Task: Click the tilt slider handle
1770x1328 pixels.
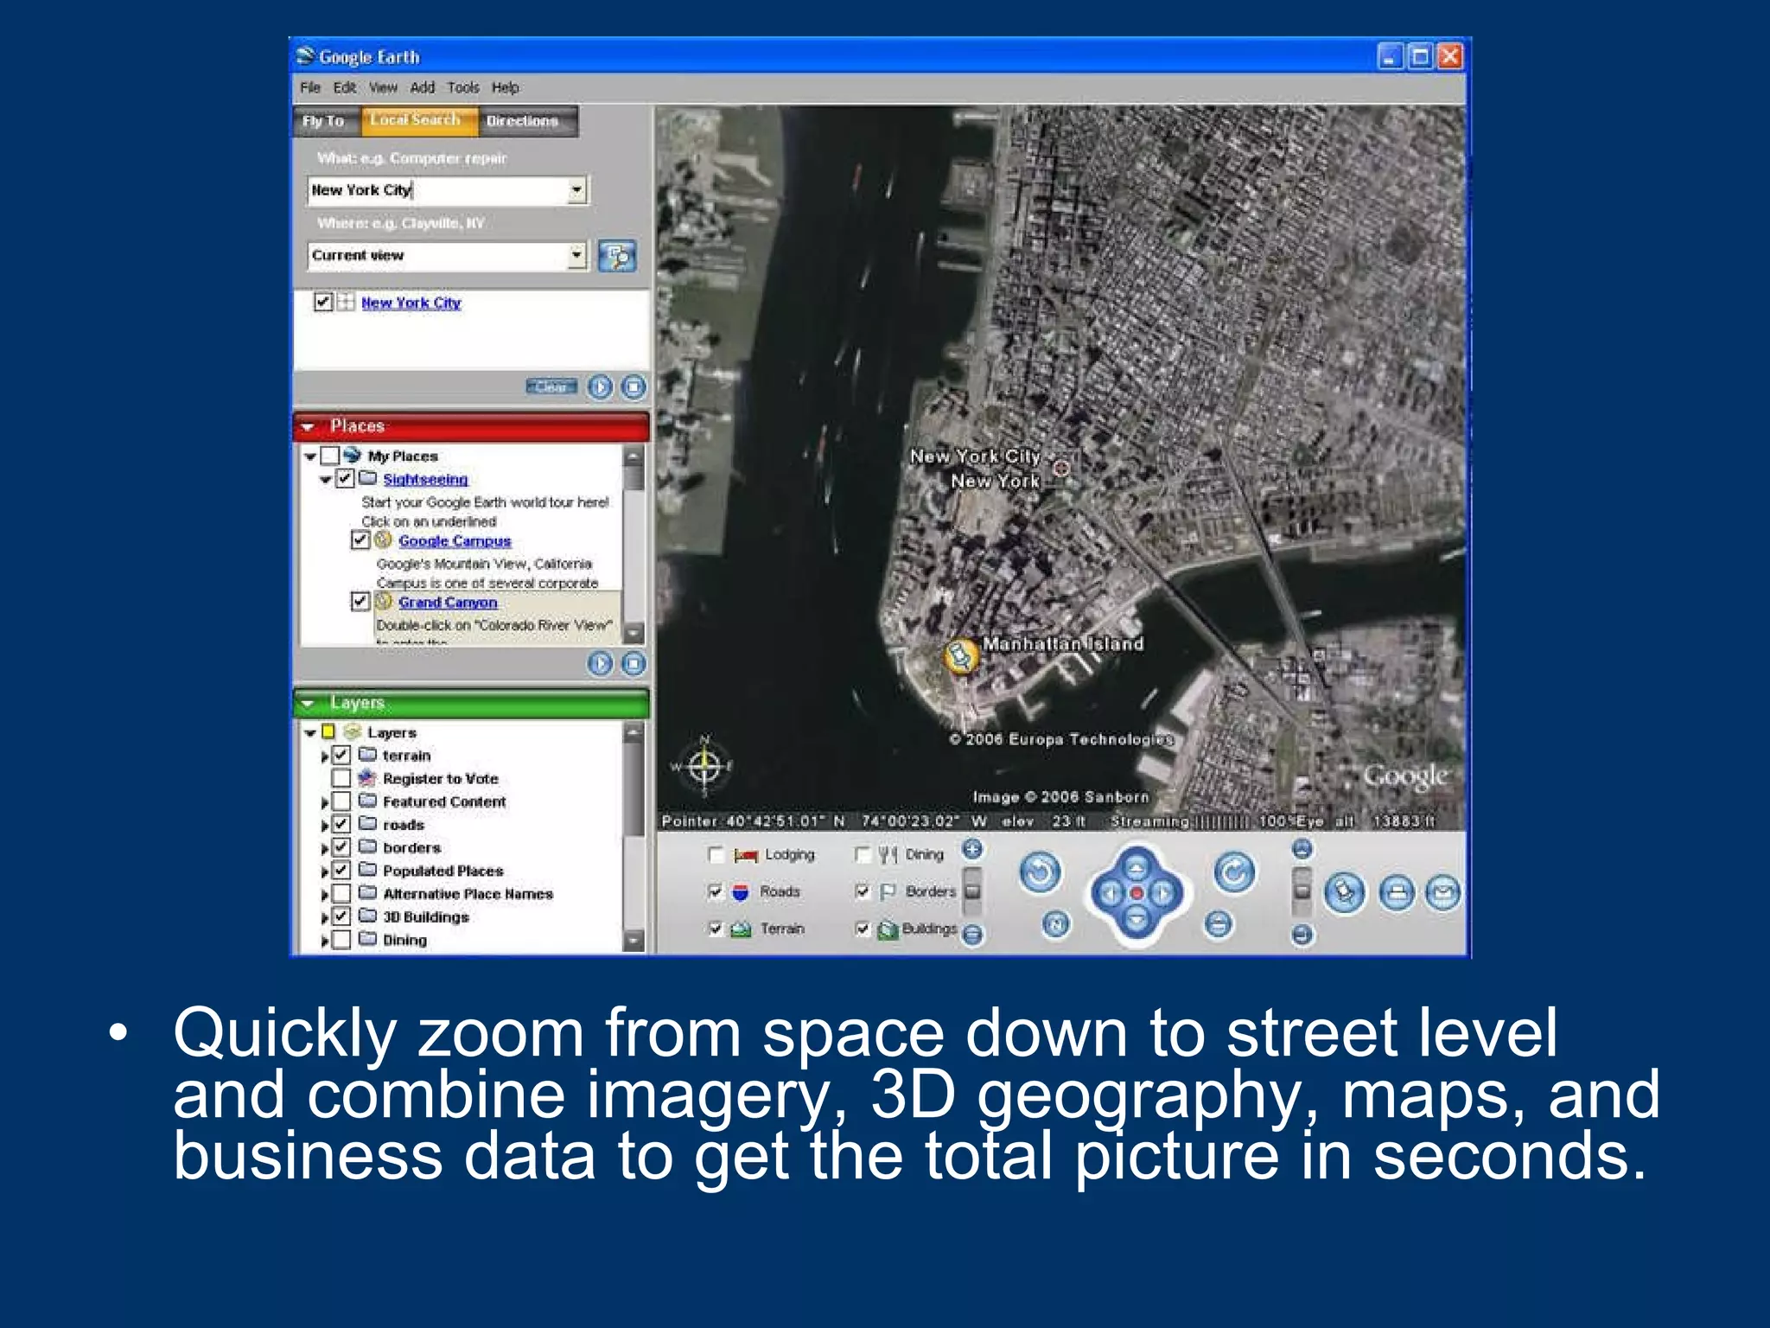Action: click(1302, 891)
